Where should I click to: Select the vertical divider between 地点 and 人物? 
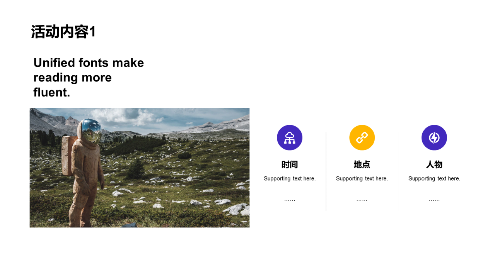(398, 171)
